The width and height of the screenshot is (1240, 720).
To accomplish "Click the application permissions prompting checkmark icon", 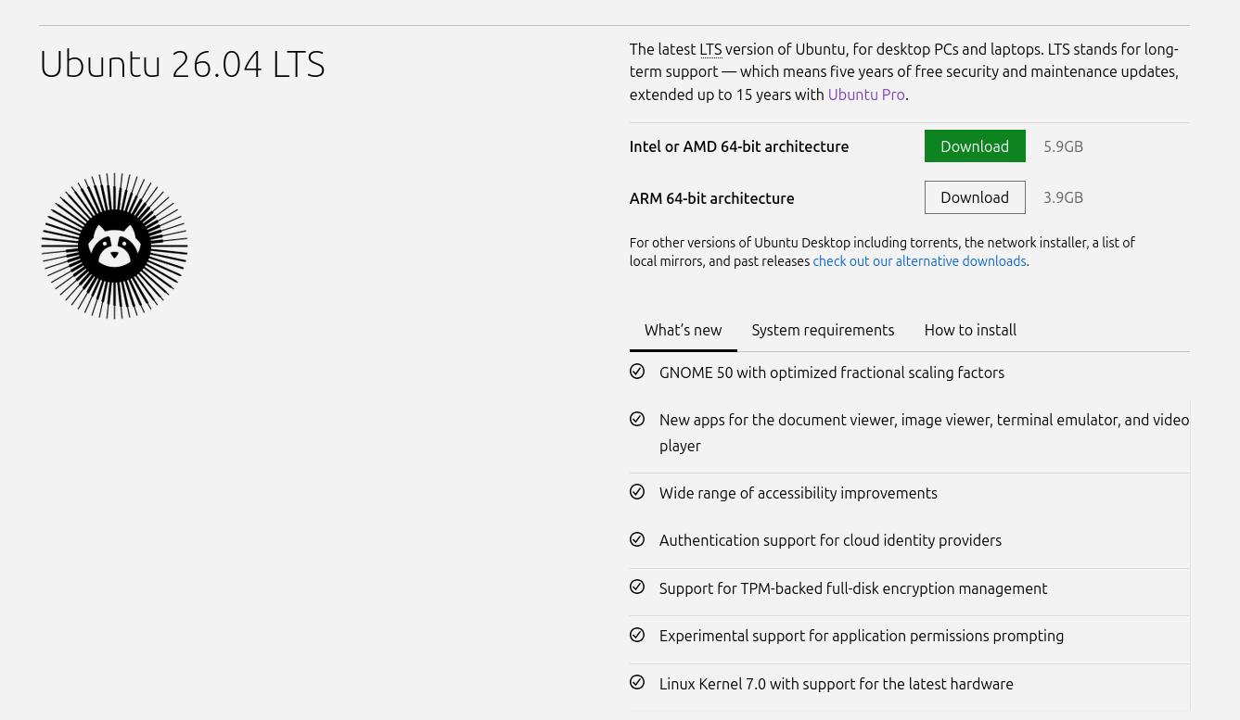I will (x=637, y=635).
